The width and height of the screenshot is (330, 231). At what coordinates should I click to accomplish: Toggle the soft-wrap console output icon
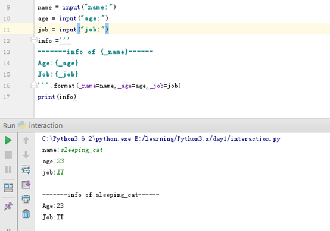pyautogui.click(x=26, y=170)
